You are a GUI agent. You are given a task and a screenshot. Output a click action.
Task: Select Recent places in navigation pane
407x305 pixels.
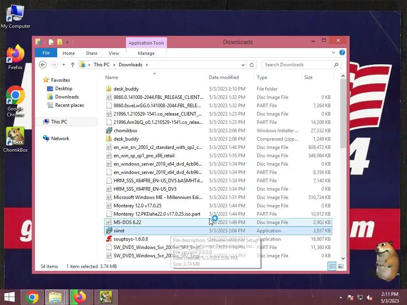[x=69, y=105]
